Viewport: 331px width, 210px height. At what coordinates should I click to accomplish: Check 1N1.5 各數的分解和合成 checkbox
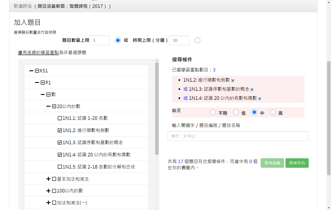[x=60, y=167]
